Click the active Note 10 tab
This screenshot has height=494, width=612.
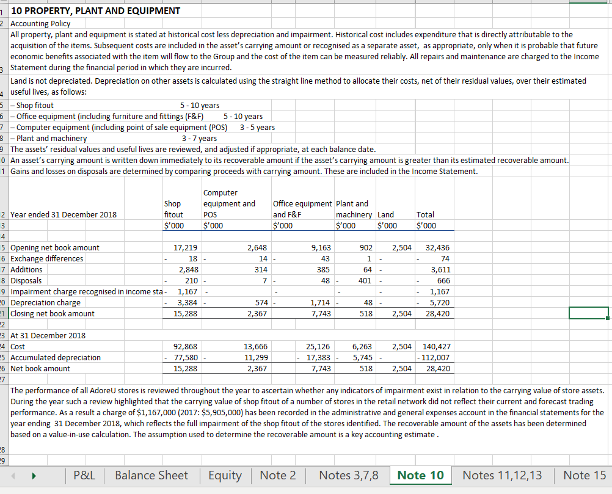420,475
